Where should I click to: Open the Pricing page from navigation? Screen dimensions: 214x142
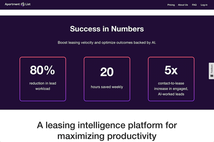point(171,5)
